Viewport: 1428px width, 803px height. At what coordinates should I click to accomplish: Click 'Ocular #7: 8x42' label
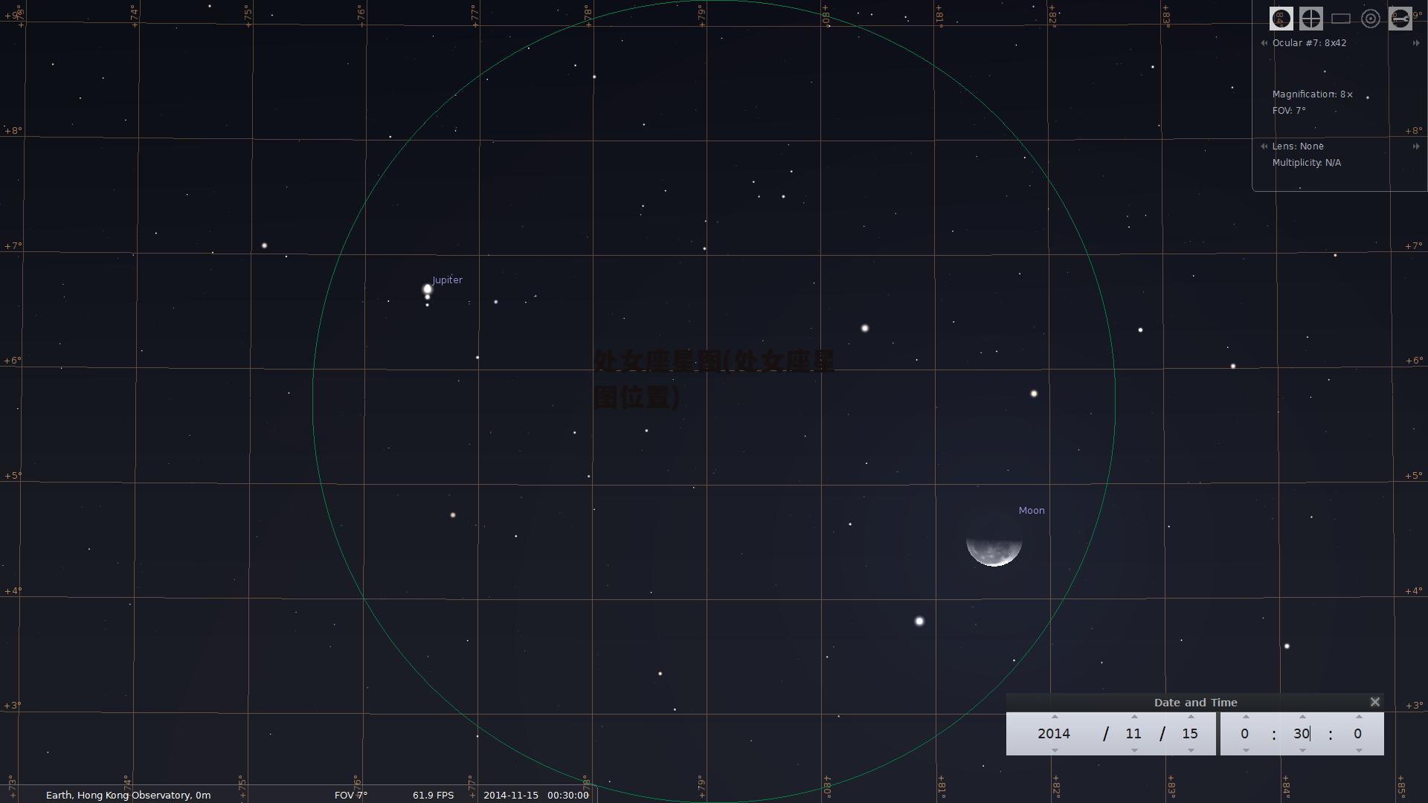tap(1309, 43)
